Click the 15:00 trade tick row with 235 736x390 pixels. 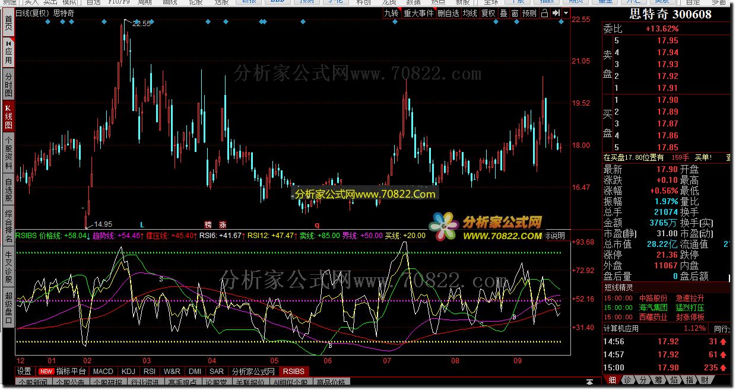(665, 367)
